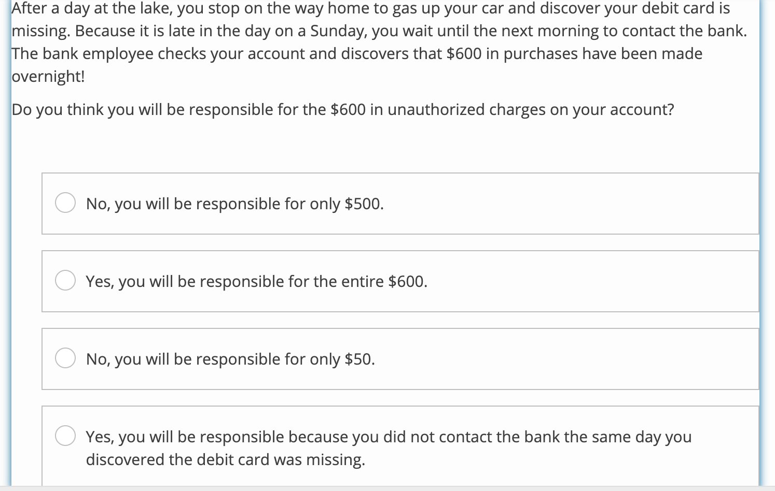Screen dimensions: 775x491
Task: Click the second answer option box
Action: [399, 281]
